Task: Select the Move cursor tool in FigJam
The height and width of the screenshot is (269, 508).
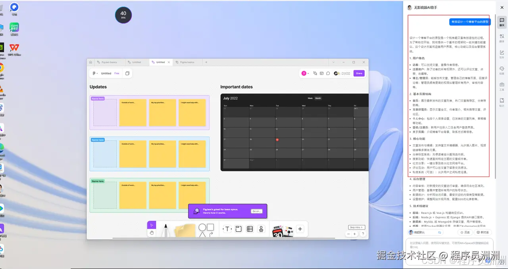Action: pyautogui.click(x=151, y=225)
